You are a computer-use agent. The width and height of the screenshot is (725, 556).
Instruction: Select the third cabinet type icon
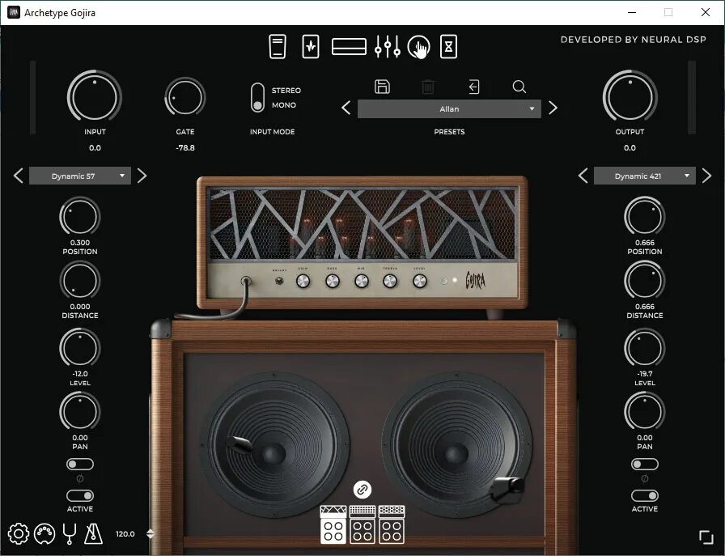pos(392,524)
